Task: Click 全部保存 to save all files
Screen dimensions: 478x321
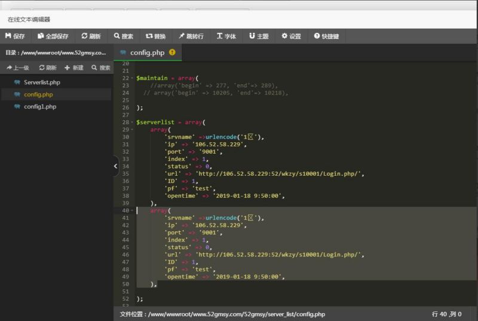Action: pos(53,36)
